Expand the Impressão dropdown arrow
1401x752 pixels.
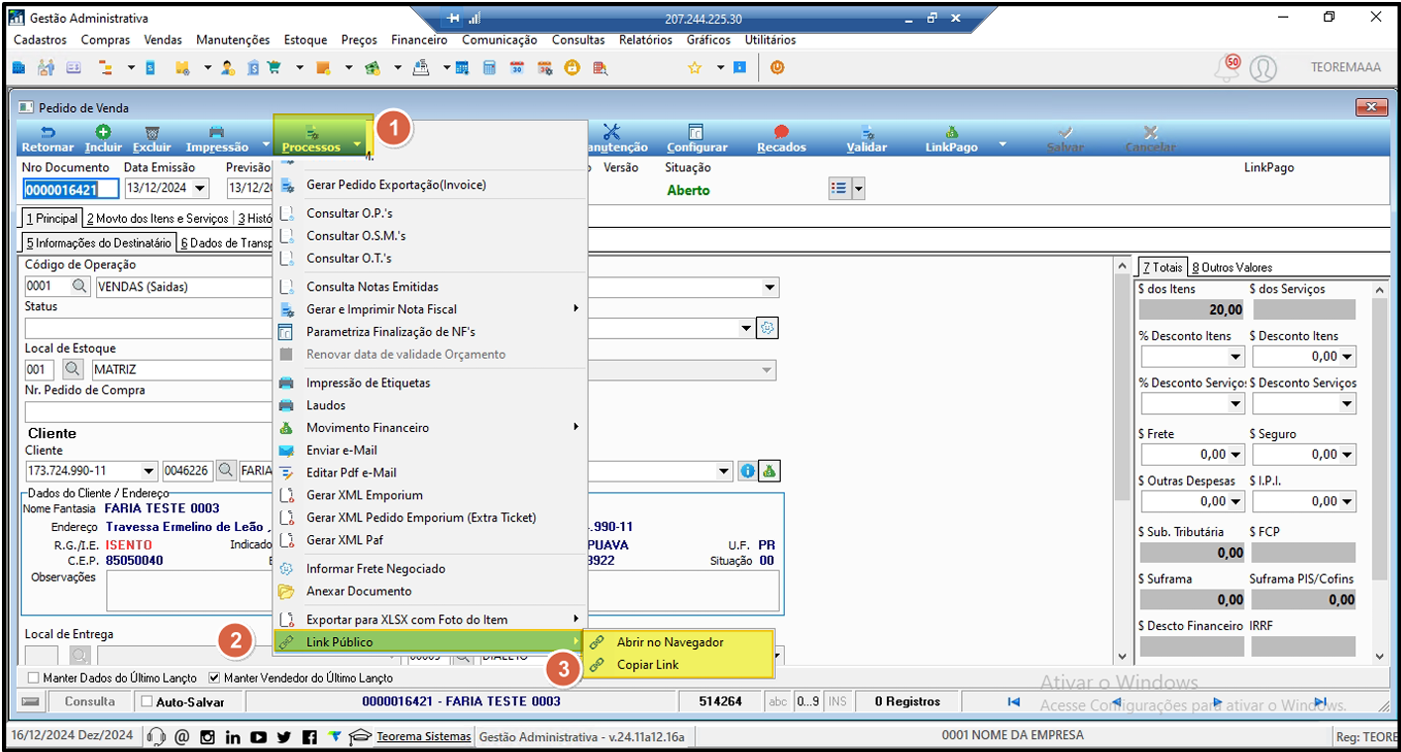266,147
